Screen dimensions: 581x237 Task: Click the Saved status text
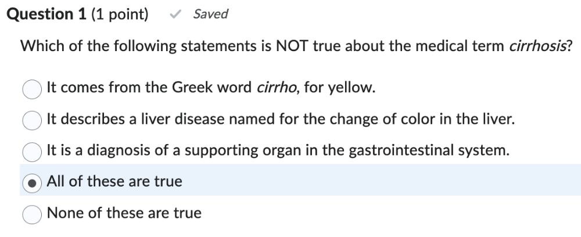pos(210,14)
